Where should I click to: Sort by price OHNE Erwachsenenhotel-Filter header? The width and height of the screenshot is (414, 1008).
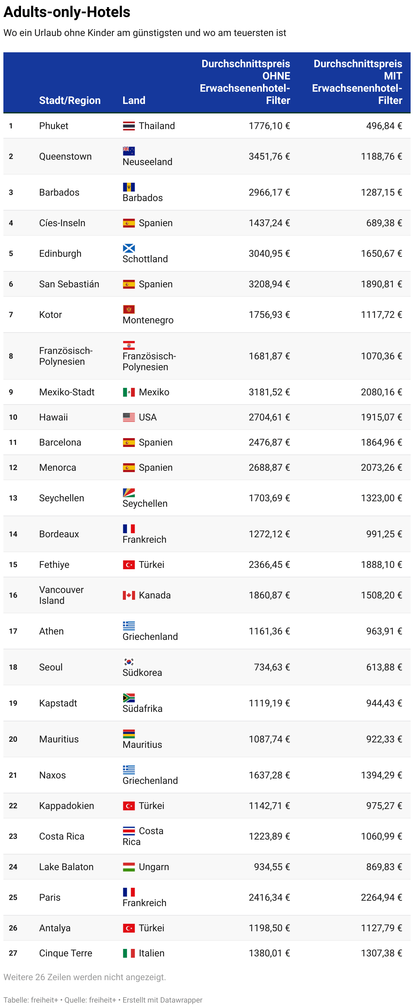(245, 82)
